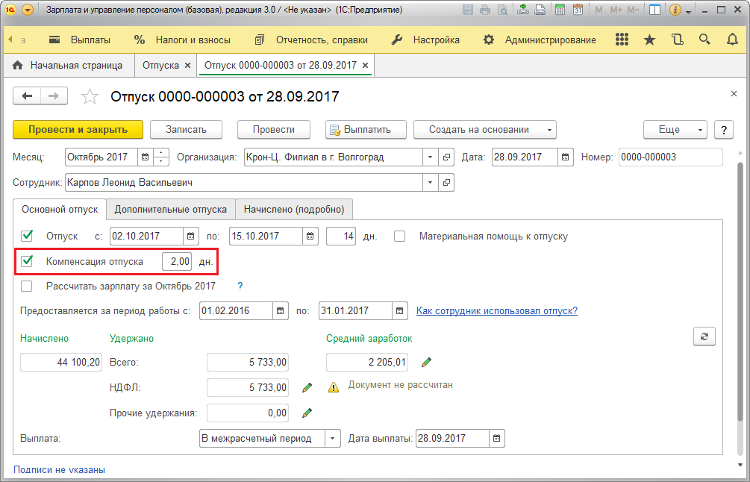Open notifications bell icon
This screenshot has height=482, width=750.
[x=732, y=40]
